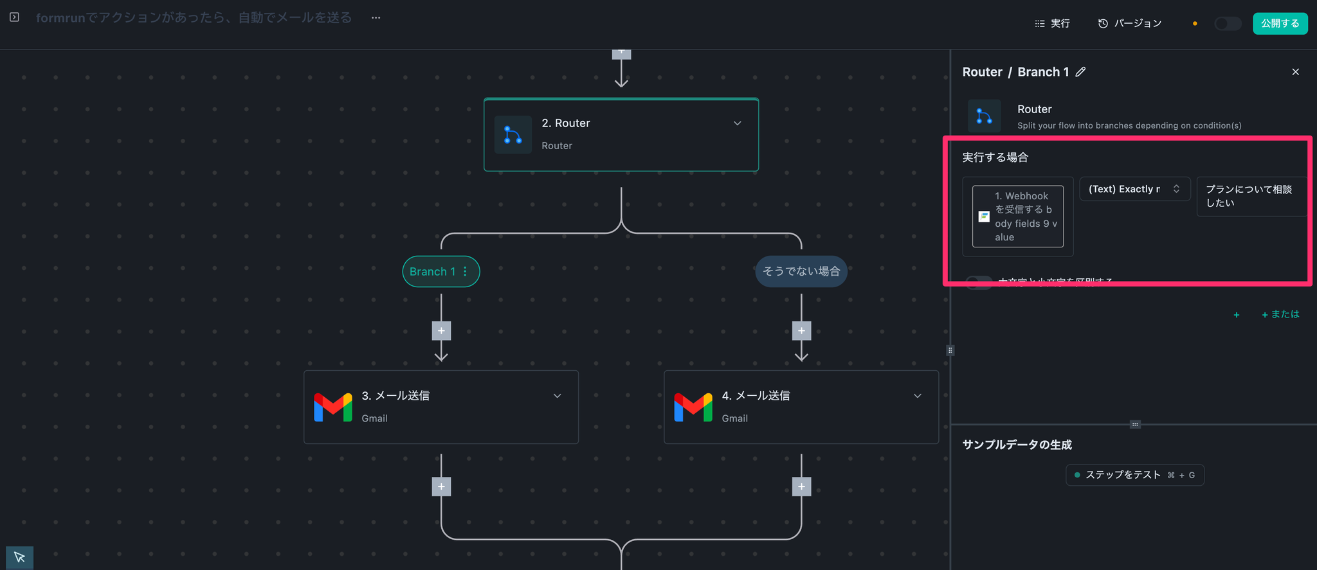The width and height of the screenshot is (1317, 570).
Task: Toggle the case-sensitive switch in condition panel
Action: [x=979, y=283]
